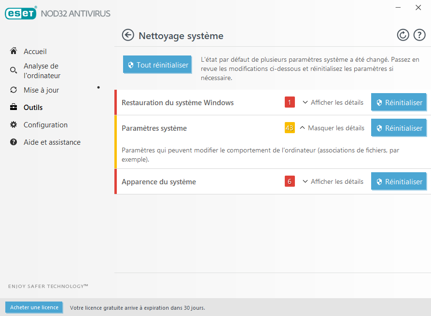Click the Accueil home icon in sidebar

click(14, 51)
